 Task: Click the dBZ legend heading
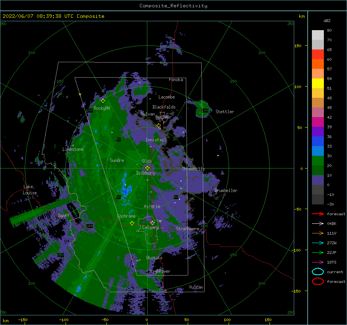[x=327, y=20]
